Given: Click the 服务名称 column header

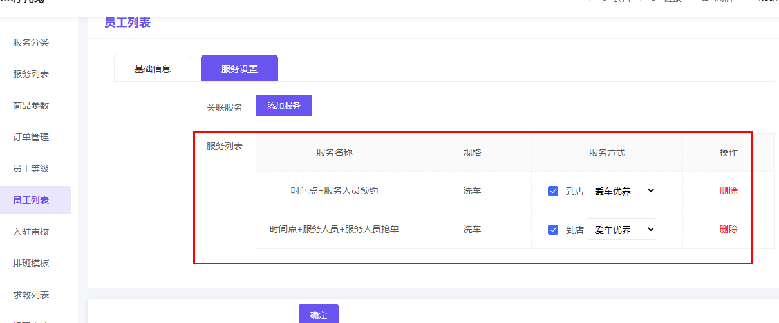Looking at the screenshot, I should [334, 152].
